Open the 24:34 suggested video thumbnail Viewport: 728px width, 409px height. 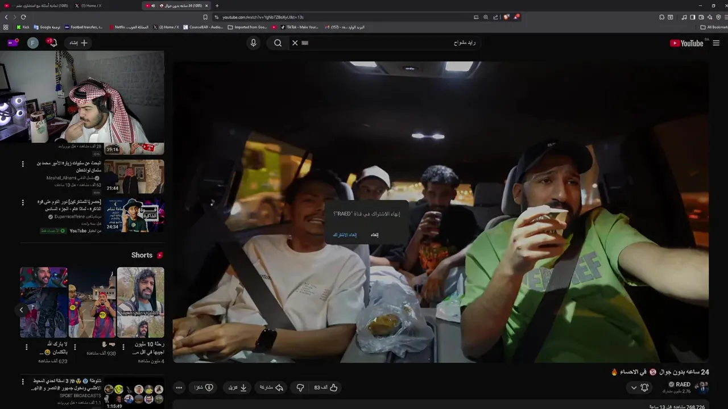tap(134, 215)
